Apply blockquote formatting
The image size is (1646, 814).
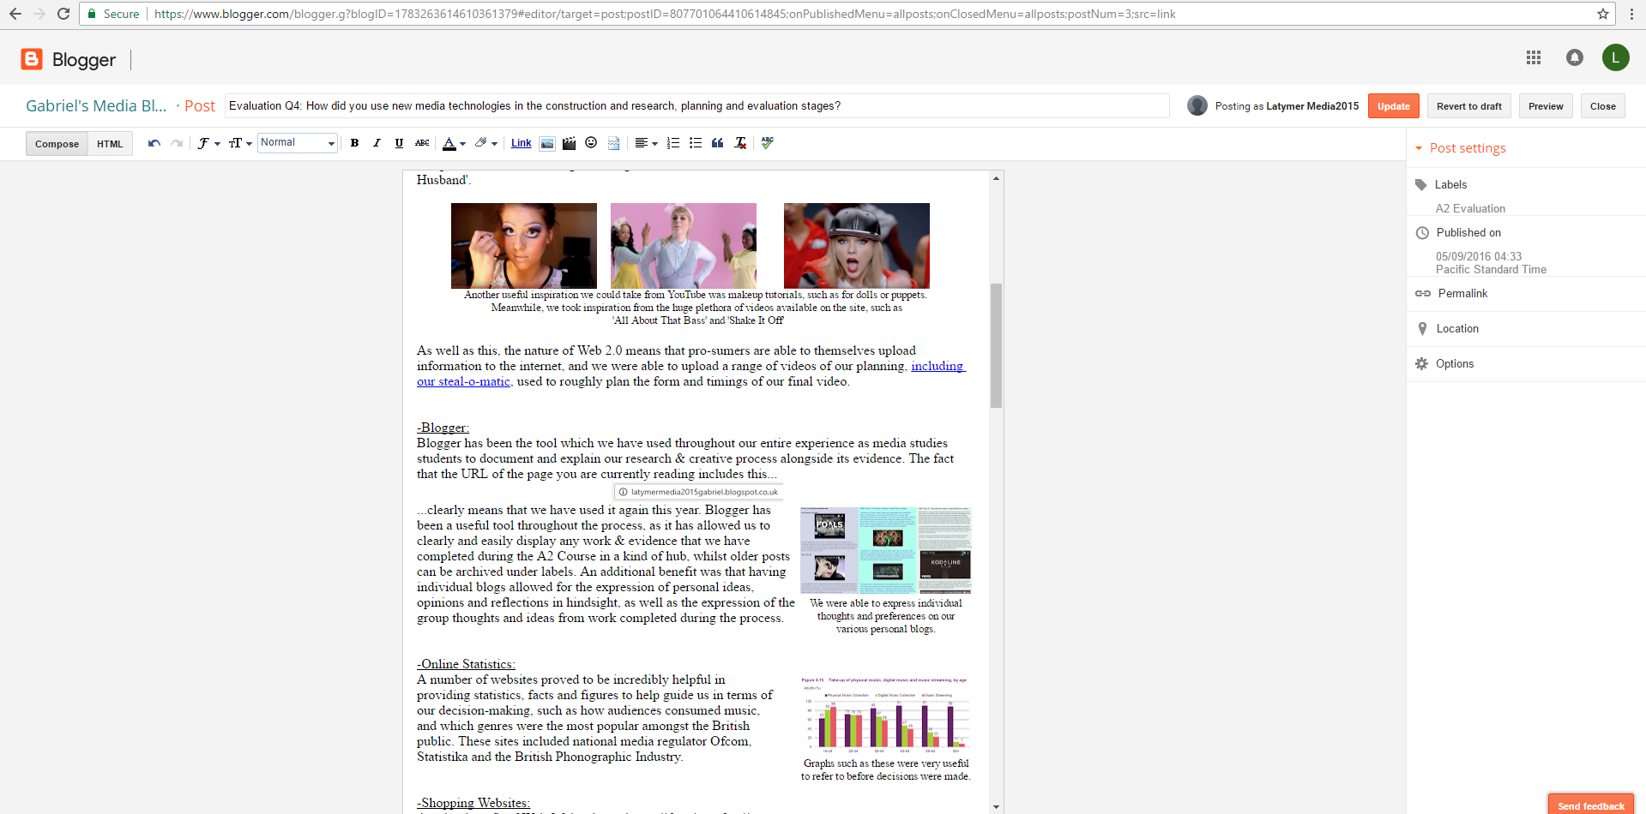point(718,143)
